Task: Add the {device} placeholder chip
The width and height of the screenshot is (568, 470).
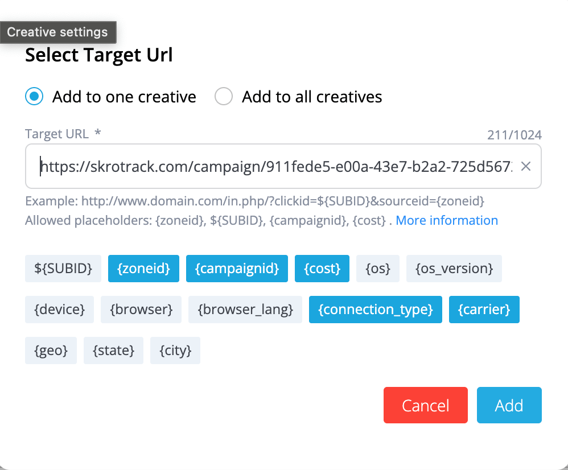Action: tap(59, 310)
